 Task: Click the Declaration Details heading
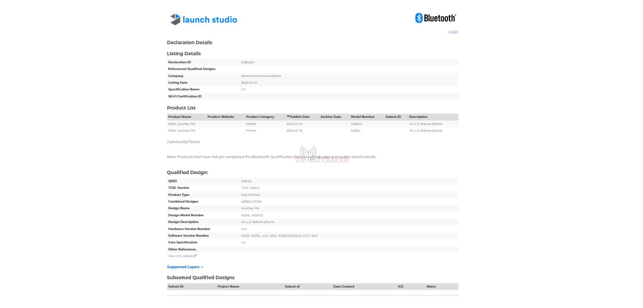(x=190, y=43)
